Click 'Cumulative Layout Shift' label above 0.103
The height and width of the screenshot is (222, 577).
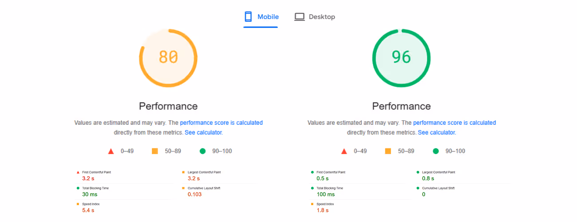tap(204, 188)
